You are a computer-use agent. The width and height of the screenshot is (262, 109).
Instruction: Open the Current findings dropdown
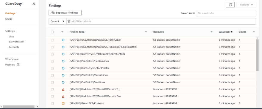tap(57, 21)
